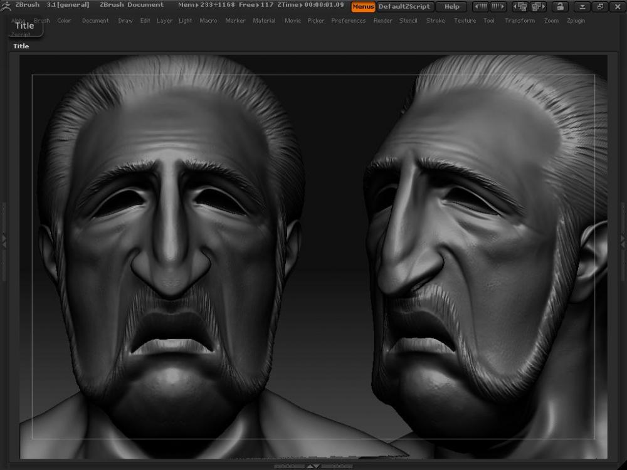Click the 'ZTime 00:00:01.09' readout
The image size is (627, 470).
(311, 5)
